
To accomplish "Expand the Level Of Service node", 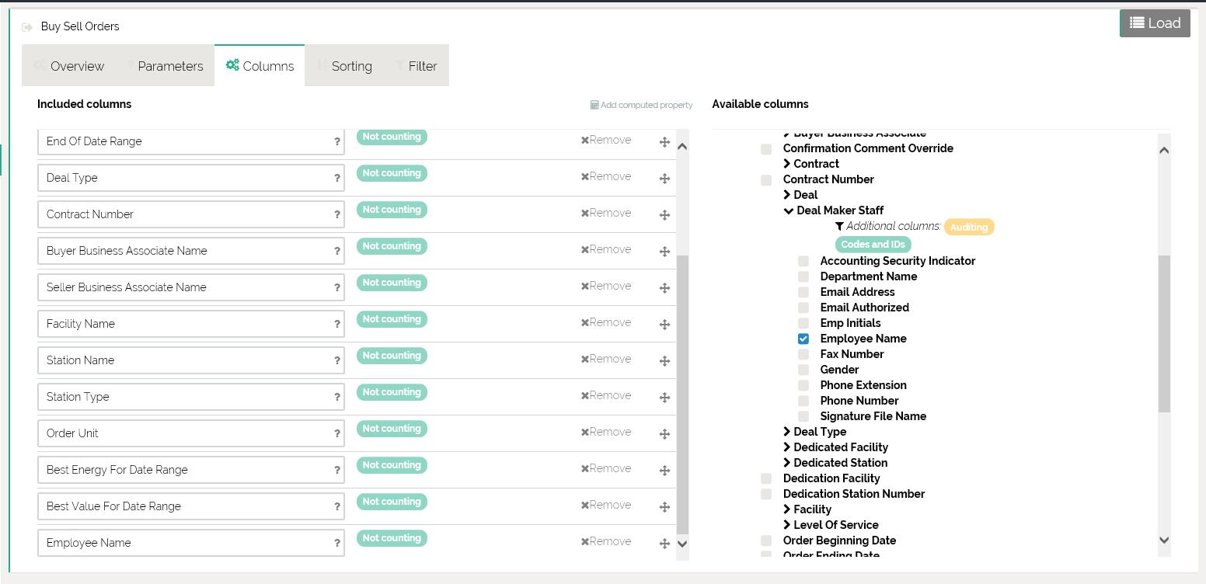I will point(787,525).
